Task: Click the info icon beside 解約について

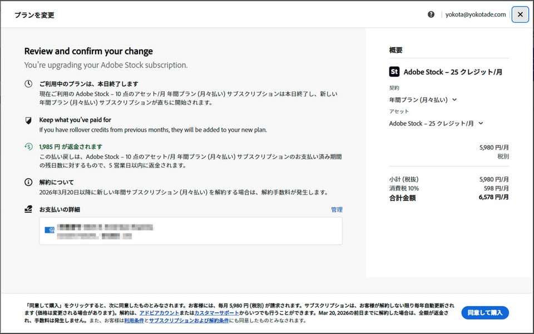Action: tap(28, 182)
